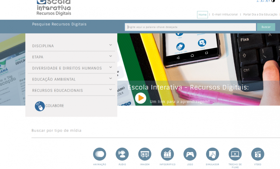Screen dimensions: 280x169
Task: Expand the Recursos Educacionais filter
Action: (x=71, y=90)
